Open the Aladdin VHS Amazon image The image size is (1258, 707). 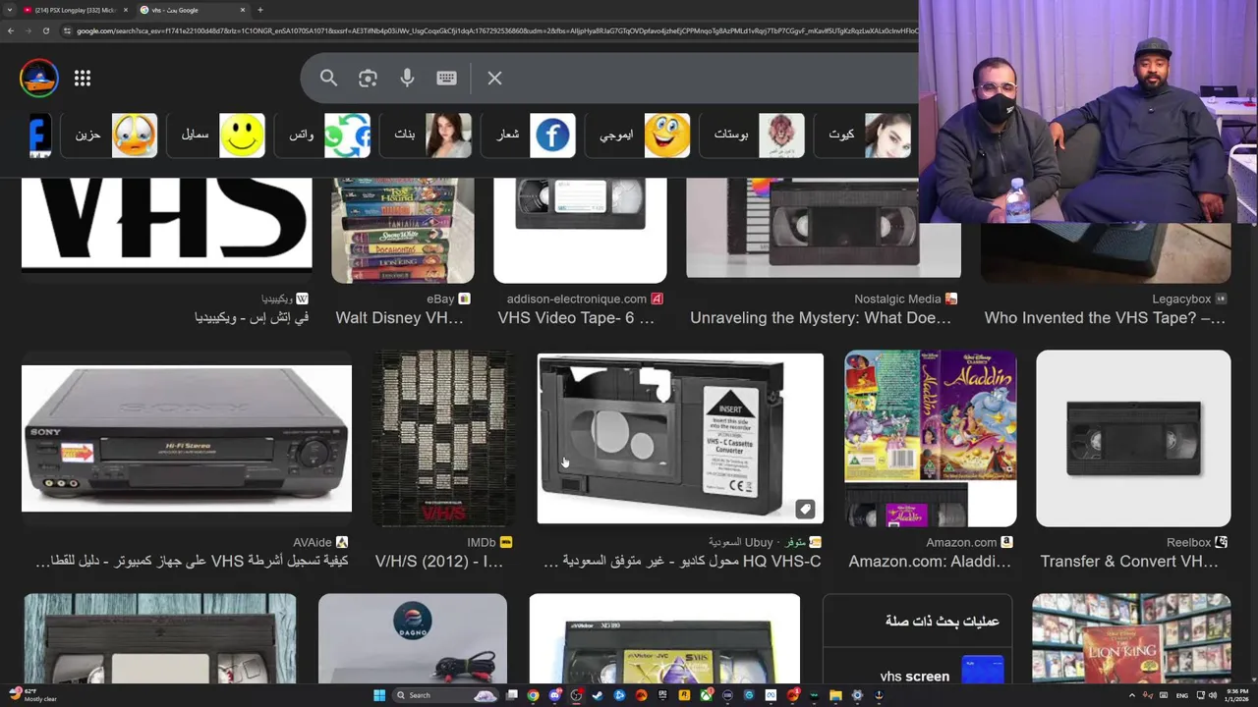click(930, 439)
